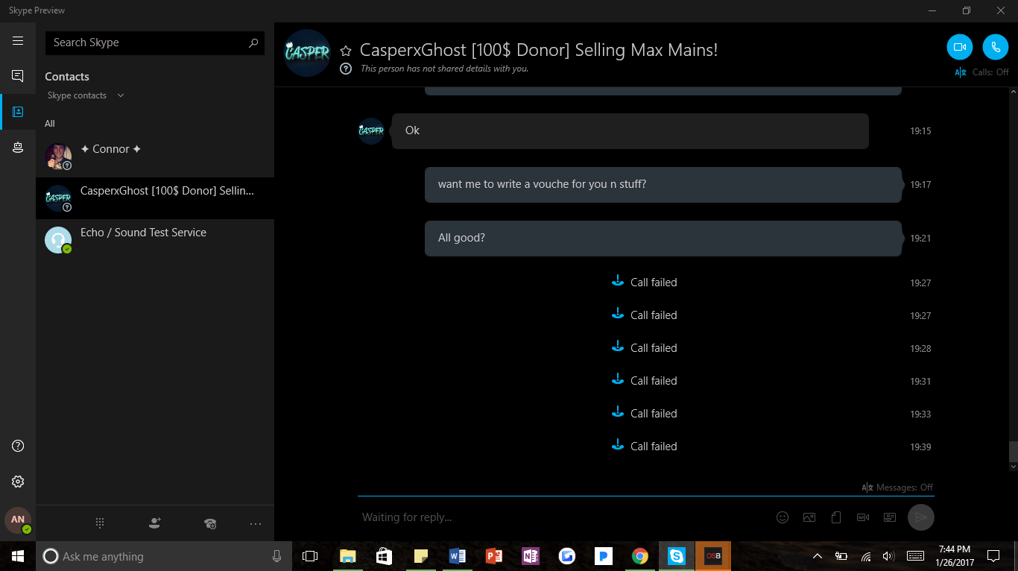The image size is (1018, 571).
Task: Click the "All good?" message
Action: click(x=663, y=239)
